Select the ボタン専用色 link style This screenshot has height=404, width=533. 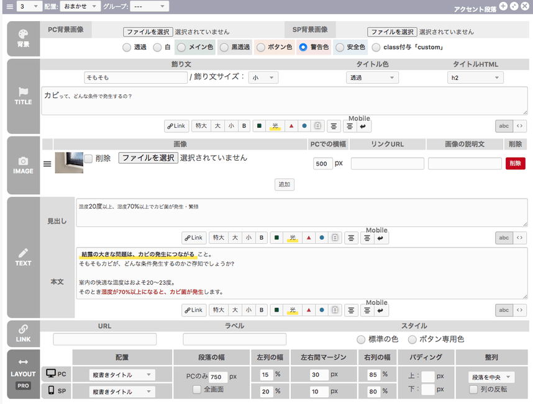tap(412, 339)
